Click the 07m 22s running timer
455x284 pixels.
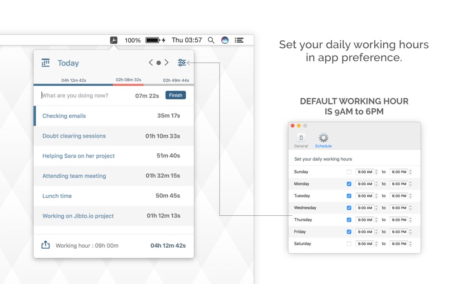point(147,95)
